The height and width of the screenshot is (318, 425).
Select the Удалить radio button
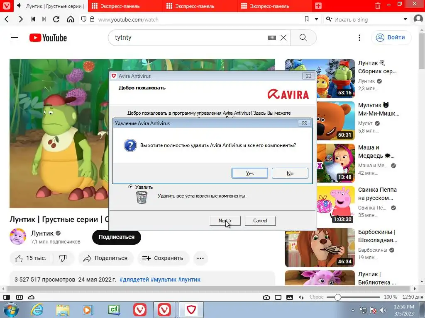click(130, 187)
